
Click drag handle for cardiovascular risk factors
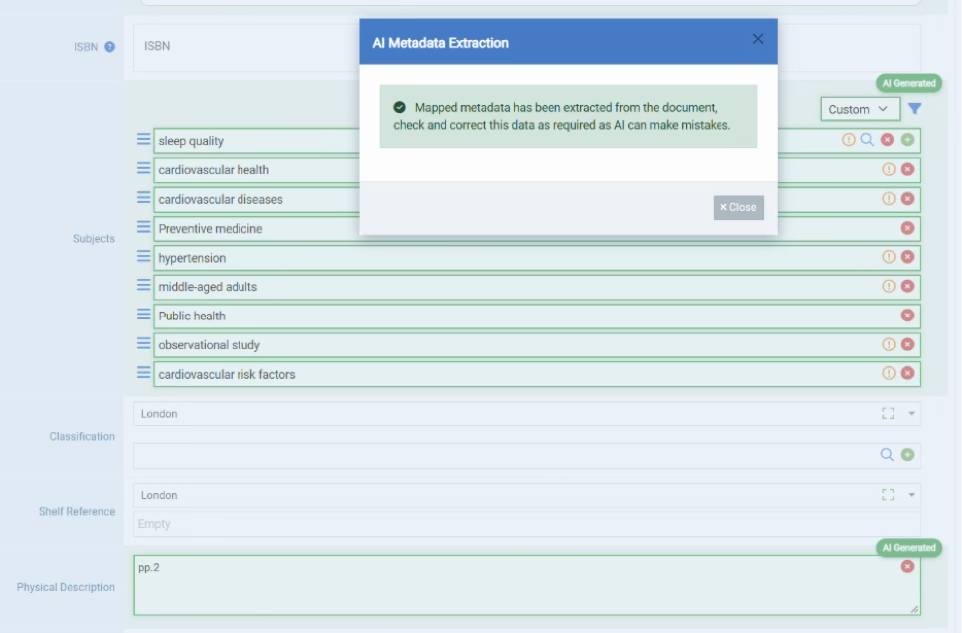click(x=143, y=372)
